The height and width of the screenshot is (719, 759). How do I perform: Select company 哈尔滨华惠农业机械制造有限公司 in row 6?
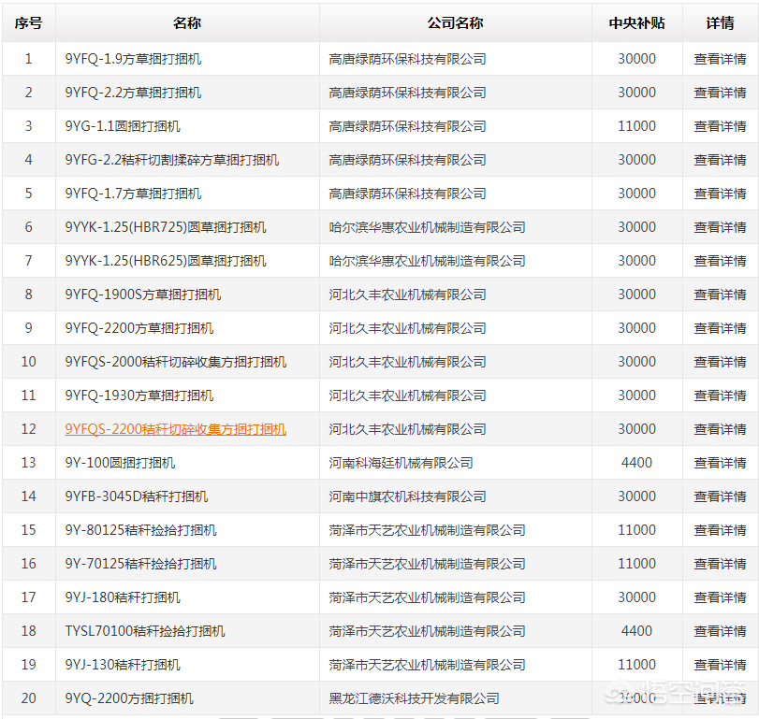click(427, 227)
